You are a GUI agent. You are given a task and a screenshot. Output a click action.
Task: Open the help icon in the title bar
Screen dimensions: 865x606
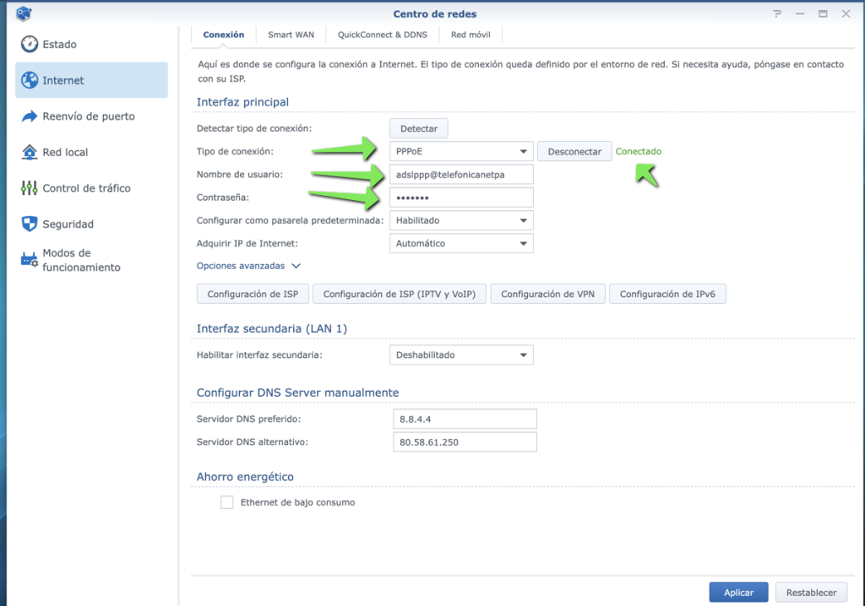pyautogui.click(x=776, y=14)
